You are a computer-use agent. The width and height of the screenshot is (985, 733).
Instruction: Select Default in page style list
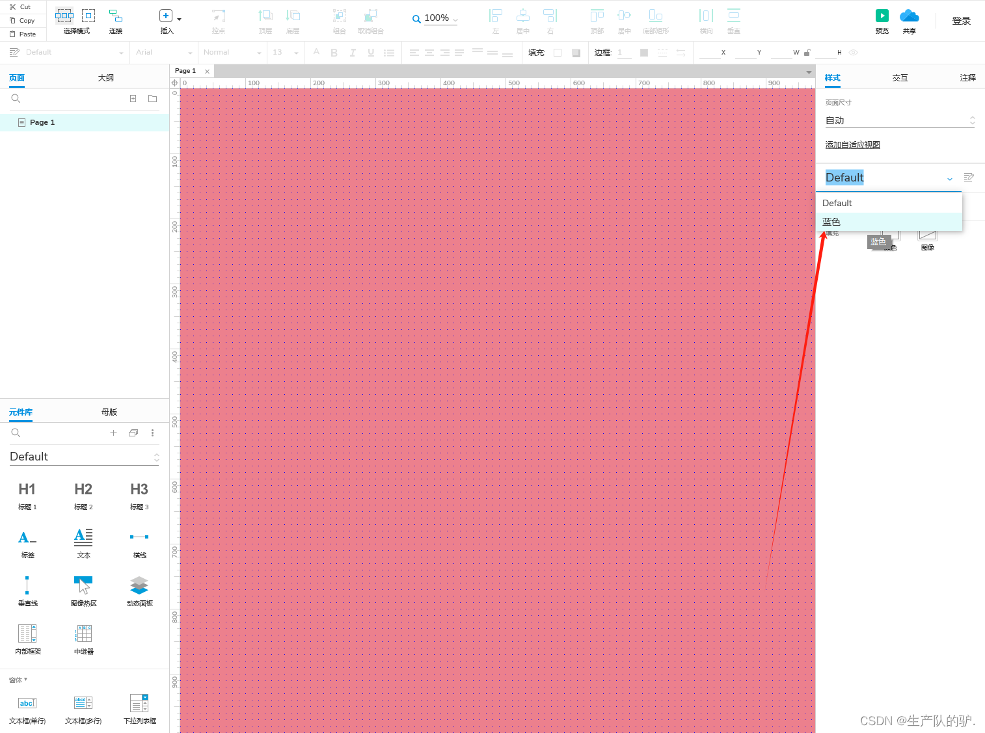pyautogui.click(x=889, y=203)
